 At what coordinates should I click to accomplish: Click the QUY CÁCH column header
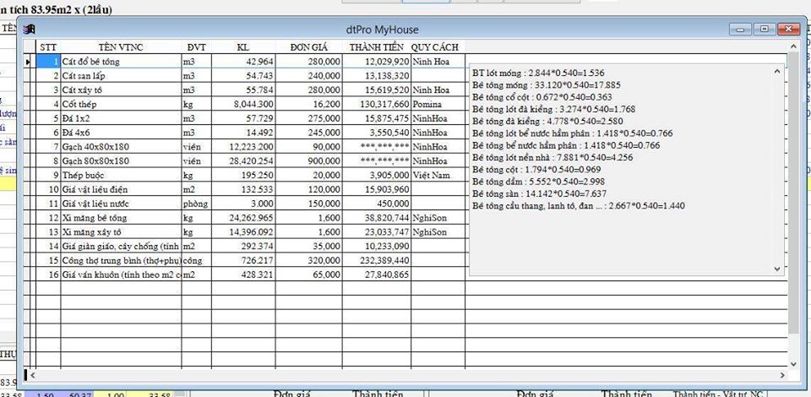437,46
